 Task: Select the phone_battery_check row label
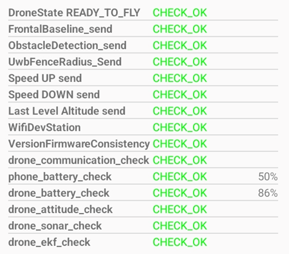(60, 177)
